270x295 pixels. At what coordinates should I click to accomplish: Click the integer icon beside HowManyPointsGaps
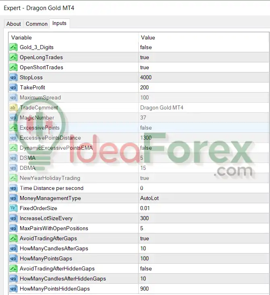pyautogui.click(x=13, y=259)
